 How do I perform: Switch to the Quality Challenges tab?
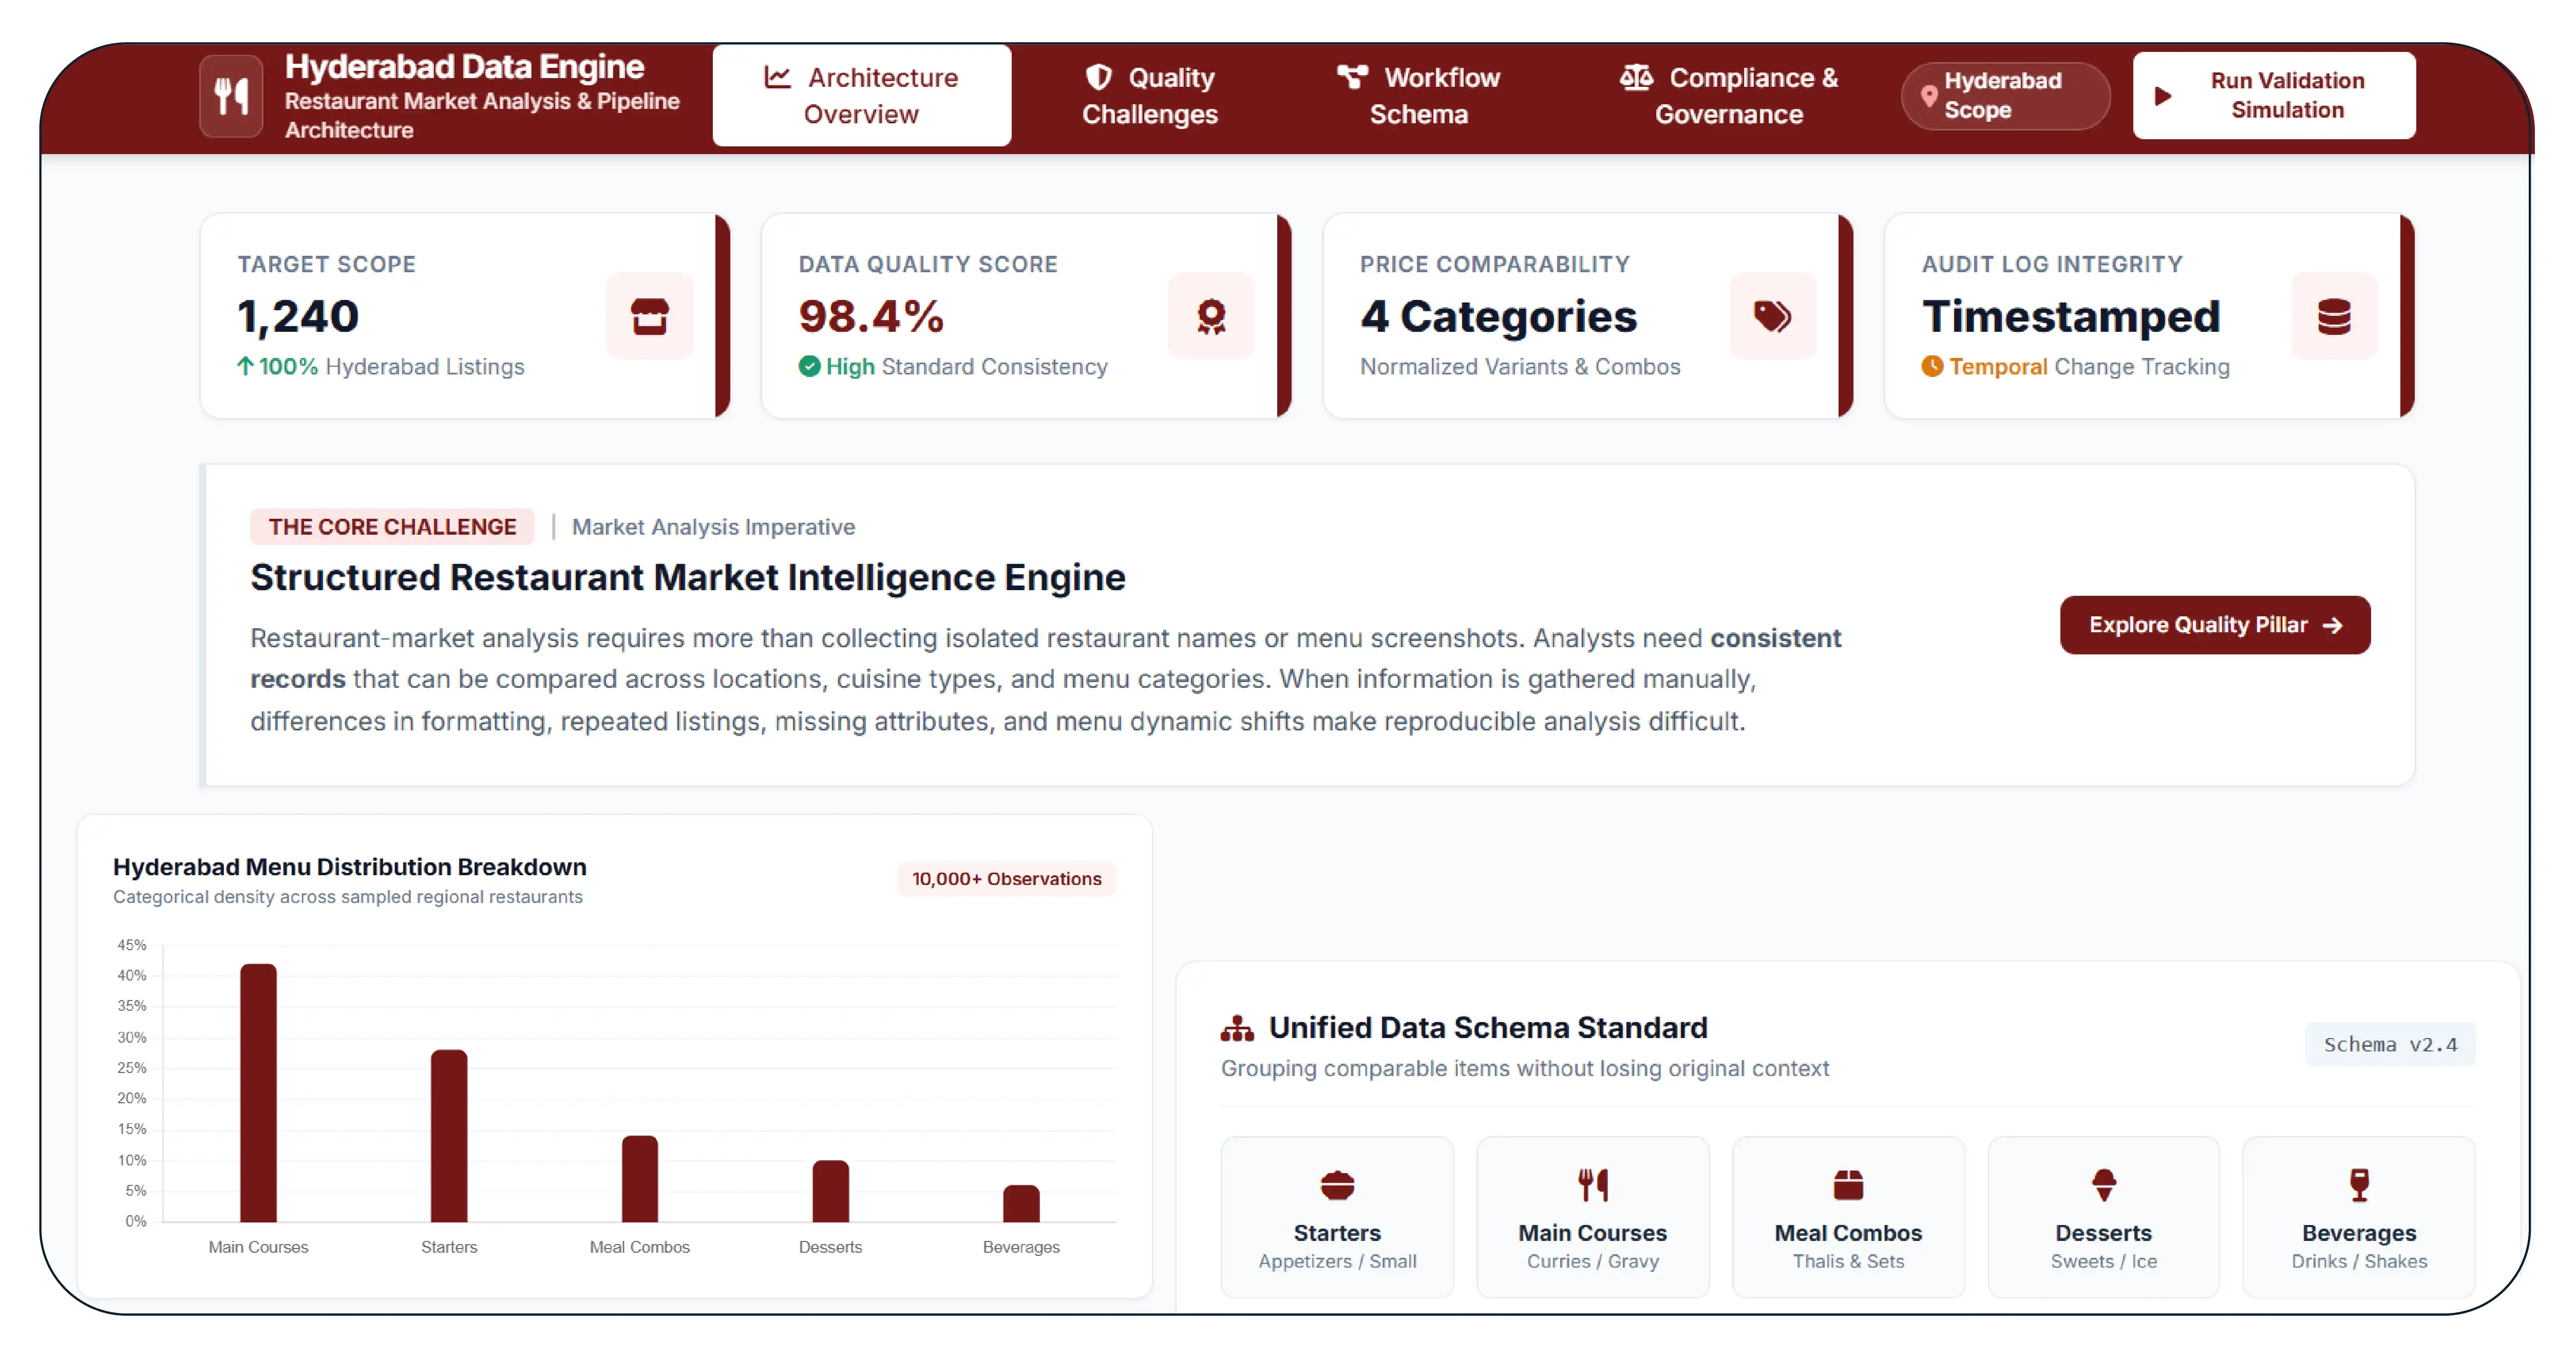pyautogui.click(x=1150, y=96)
